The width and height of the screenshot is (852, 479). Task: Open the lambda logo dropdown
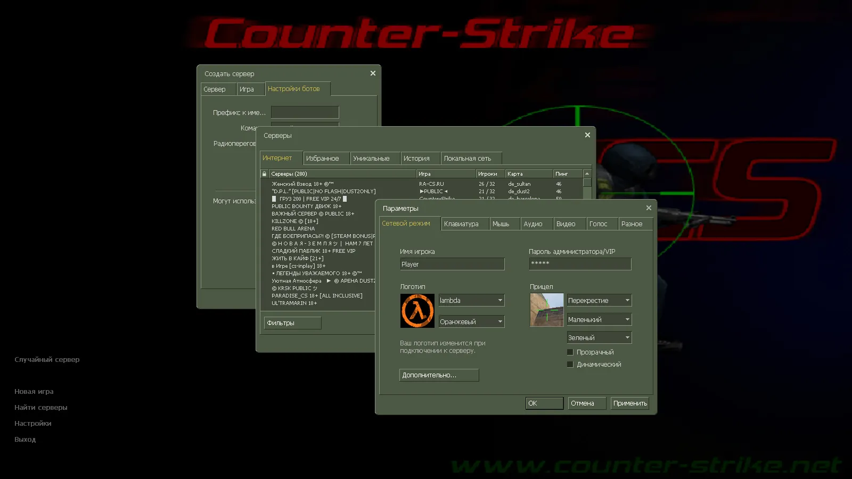(471, 300)
